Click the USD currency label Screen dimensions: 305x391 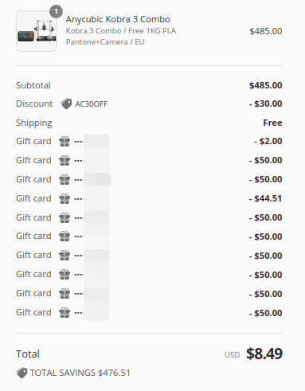(233, 355)
